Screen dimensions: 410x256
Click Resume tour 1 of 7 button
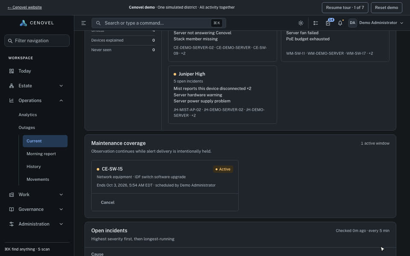(x=345, y=8)
